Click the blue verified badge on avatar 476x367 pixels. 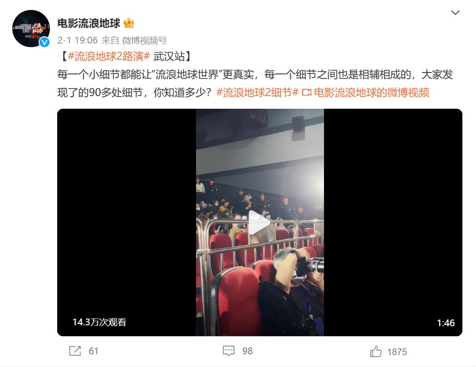click(44, 42)
